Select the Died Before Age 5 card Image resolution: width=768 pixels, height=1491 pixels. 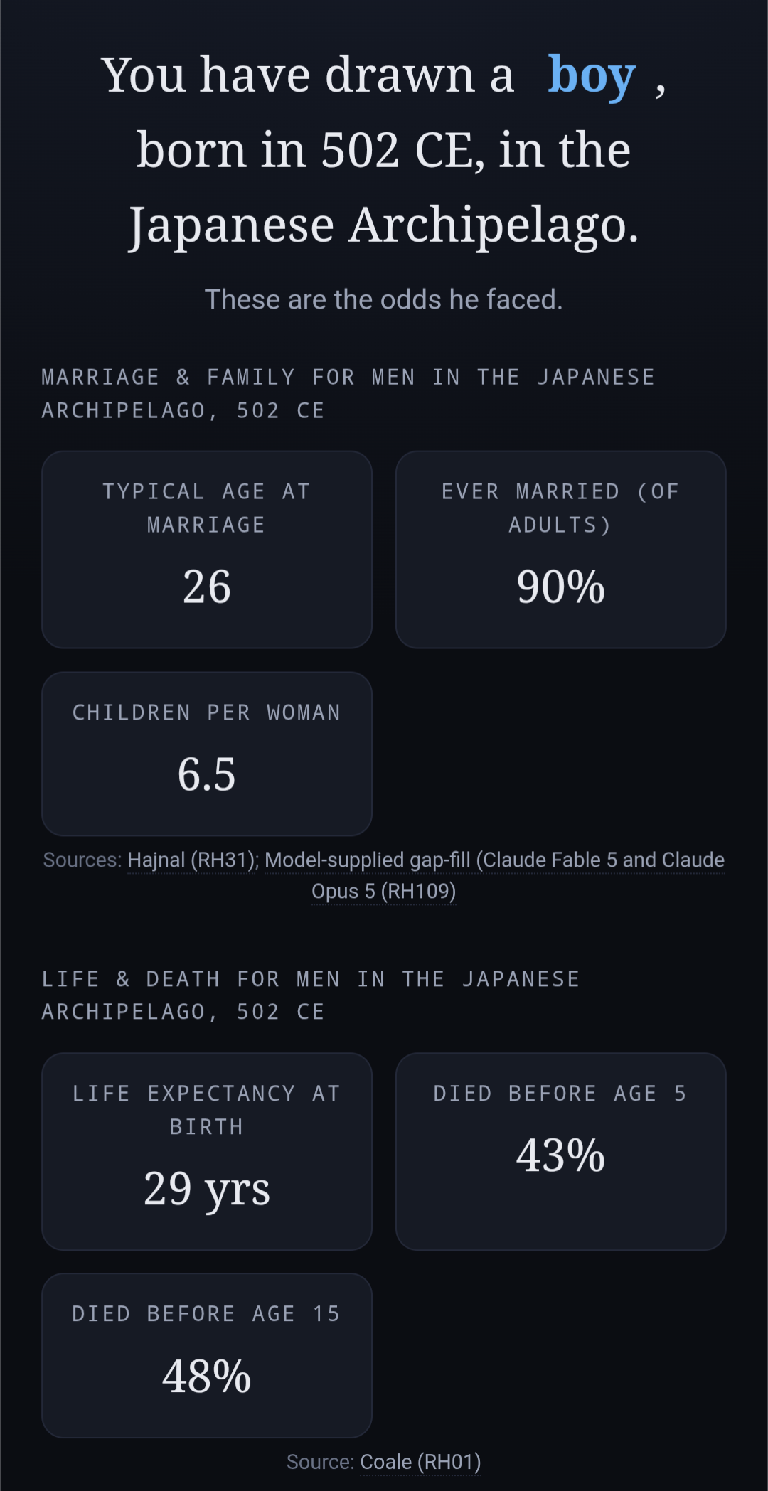click(x=560, y=1151)
